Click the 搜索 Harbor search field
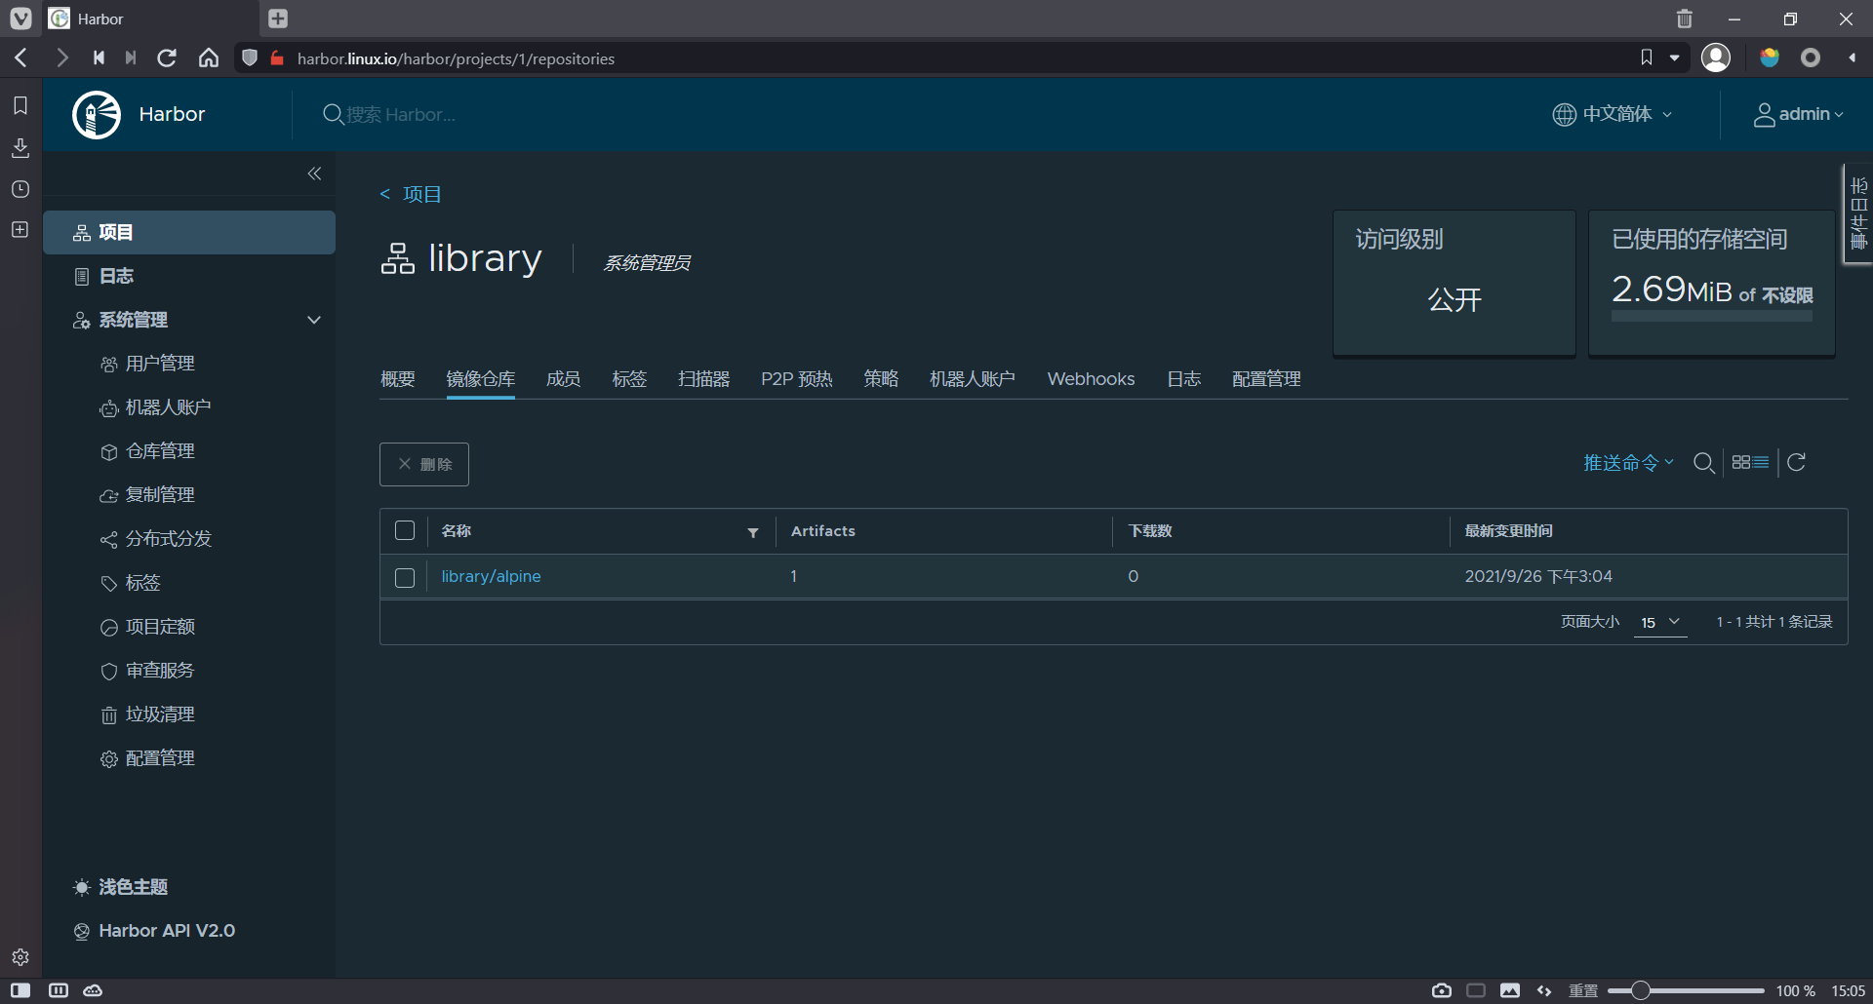Viewport: 1873px width, 1004px height. pos(401,115)
